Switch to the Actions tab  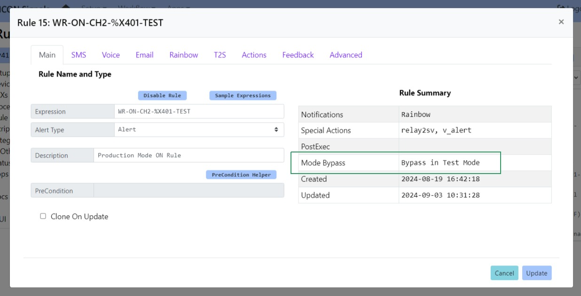254,55
